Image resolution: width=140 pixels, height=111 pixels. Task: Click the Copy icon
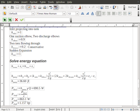click(x=67, y=7)
